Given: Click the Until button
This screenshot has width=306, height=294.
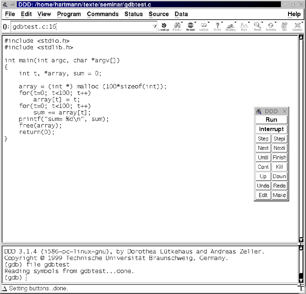Looking at the screenshot, I should click(x=263, y=158).
